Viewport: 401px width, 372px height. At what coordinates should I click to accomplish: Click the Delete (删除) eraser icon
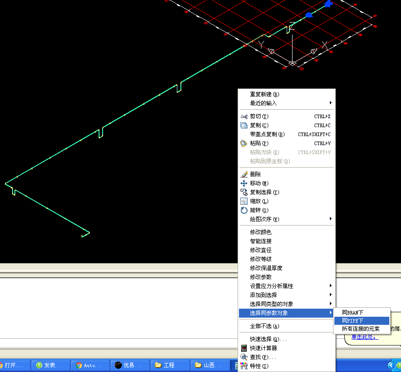point(244,174)
